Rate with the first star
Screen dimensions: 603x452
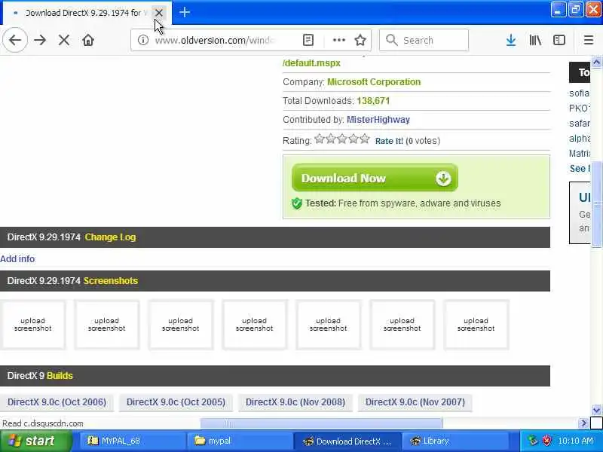tap(319, 139)
